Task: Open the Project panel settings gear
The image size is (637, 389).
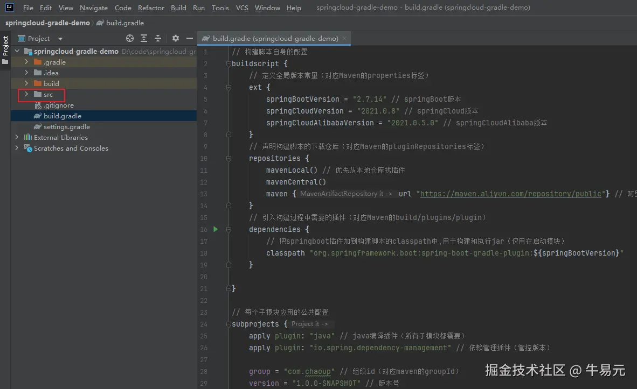Action: 176,38
